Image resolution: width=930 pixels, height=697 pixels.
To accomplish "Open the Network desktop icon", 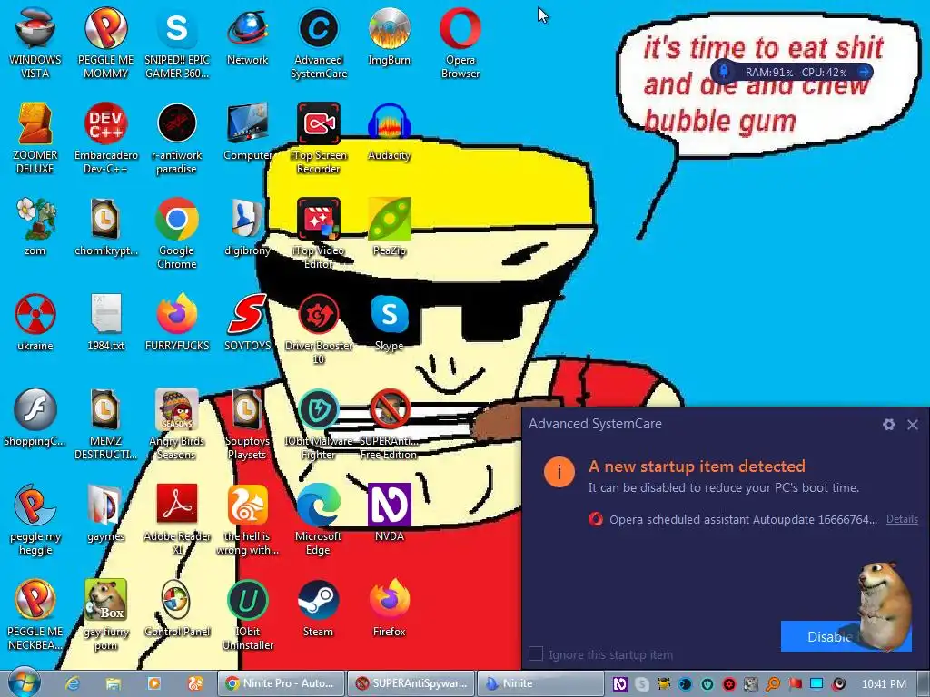I will click(x=247, y=36).
